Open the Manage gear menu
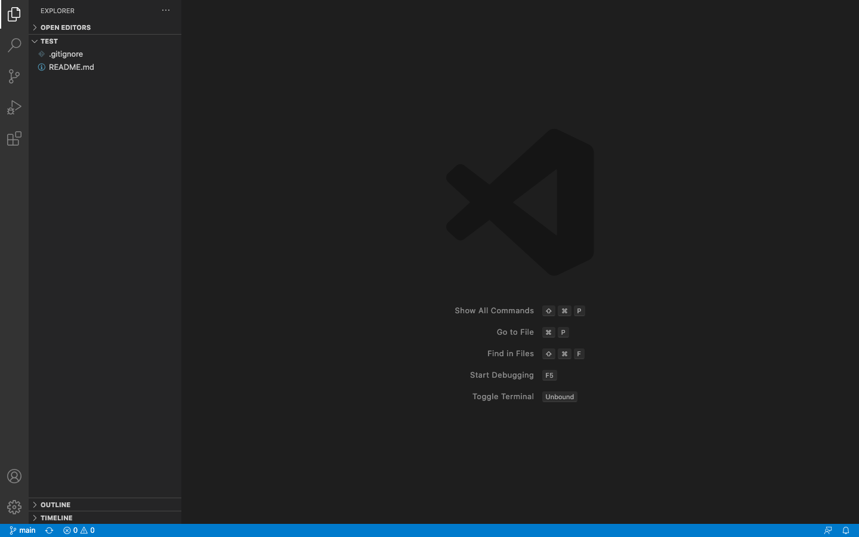The height and width of the screenshot is (537, 859). click(x=14, y=507)
